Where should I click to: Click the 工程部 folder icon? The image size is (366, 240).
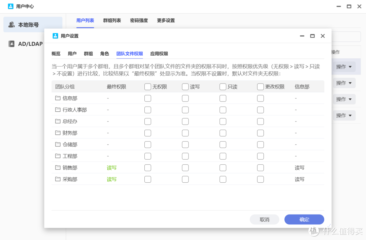57,156
